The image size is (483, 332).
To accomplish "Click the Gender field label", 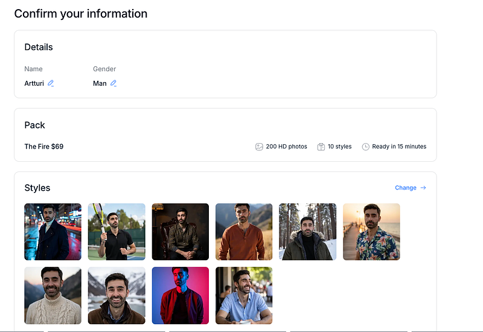I will point(104,69).
